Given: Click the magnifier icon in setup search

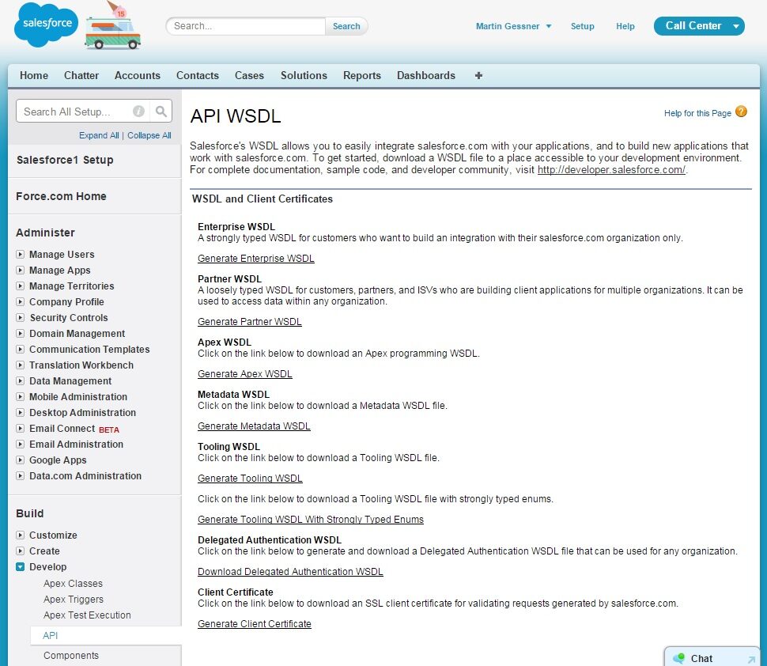Looking at the screenshot, I should 161,112.
